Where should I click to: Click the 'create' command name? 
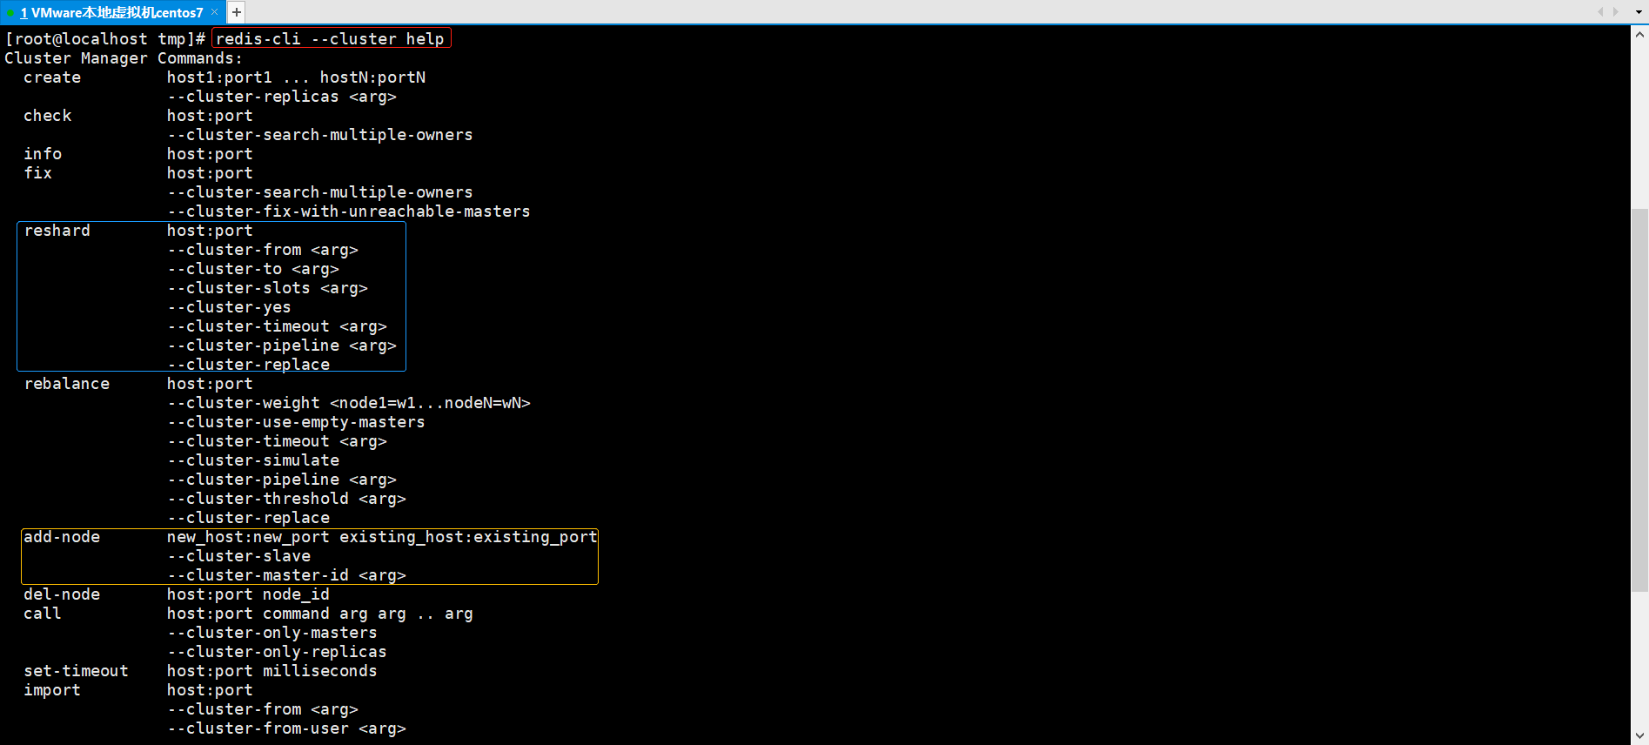pyautogui.click(x=52, y=77)
